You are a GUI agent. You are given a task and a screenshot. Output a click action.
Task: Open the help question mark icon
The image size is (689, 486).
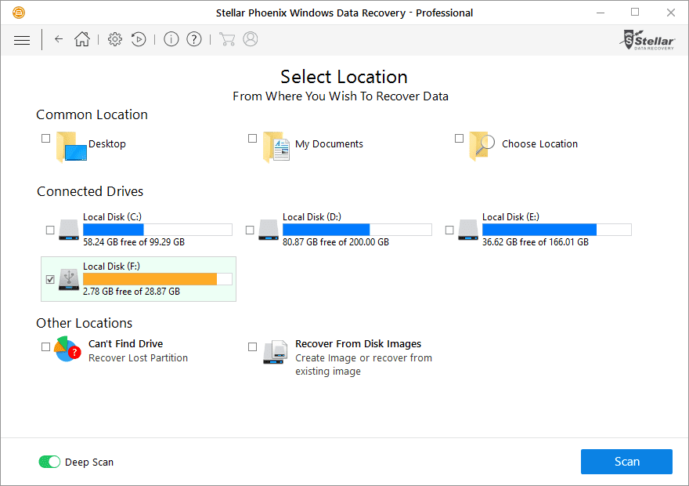tap(194, 39)
